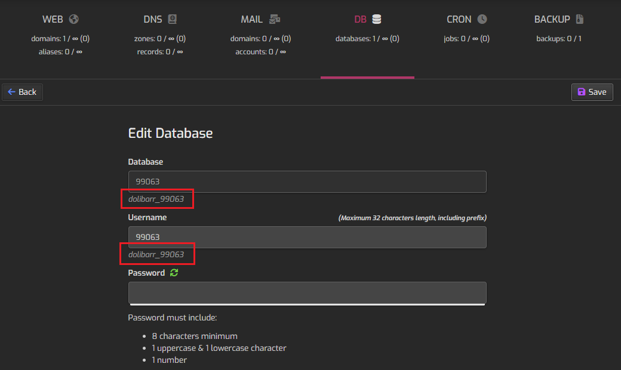Image resolution: width=621 pixels, height=370 pixels.
Task: Click the '1 number' requirement
Action: coord(169,360)
